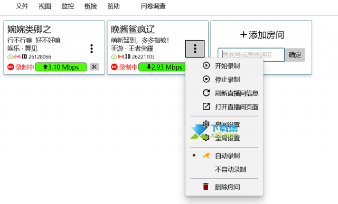Open 全局设置 from the context menu

tap(224, 138)
